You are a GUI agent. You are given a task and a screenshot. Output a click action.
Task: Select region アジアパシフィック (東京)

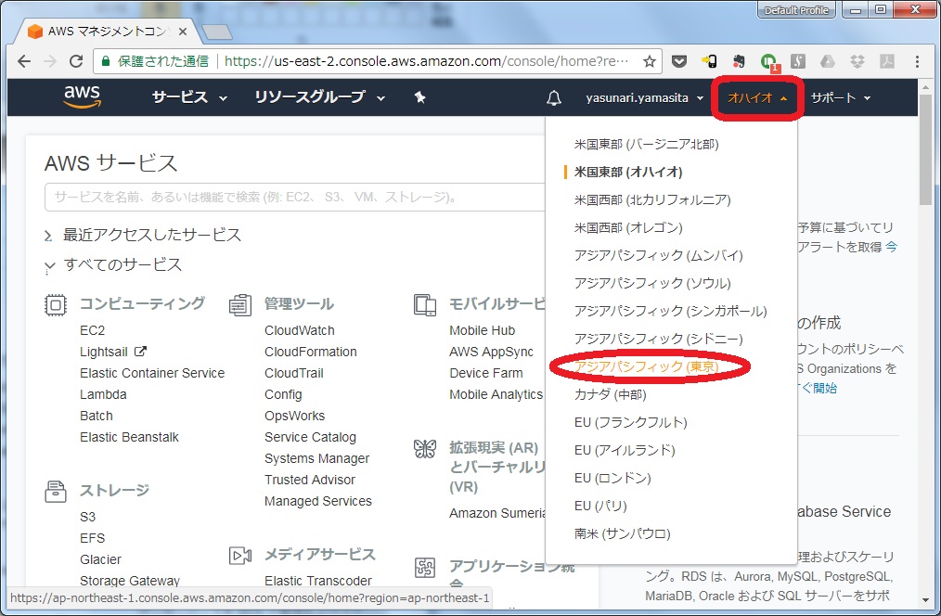[646, 366]
